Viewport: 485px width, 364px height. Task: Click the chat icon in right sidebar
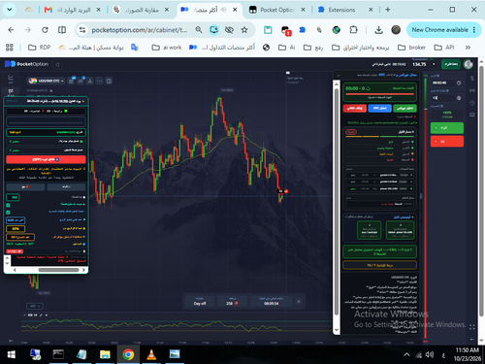coord(472,115)
